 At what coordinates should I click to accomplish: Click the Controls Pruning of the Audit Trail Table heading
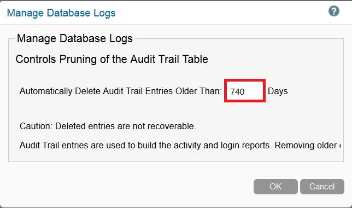[112, 59]
